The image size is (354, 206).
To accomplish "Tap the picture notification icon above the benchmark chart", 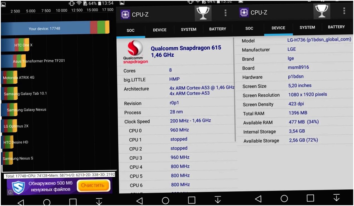I will (x=4, y=4).
